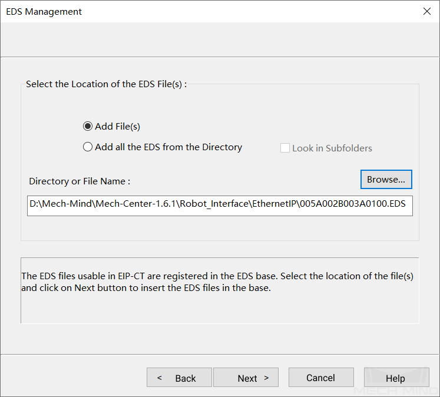Click into the Directory or File Name field
Image resolution: width=440 pixels, height=397 pixels.
click(220, 206)
